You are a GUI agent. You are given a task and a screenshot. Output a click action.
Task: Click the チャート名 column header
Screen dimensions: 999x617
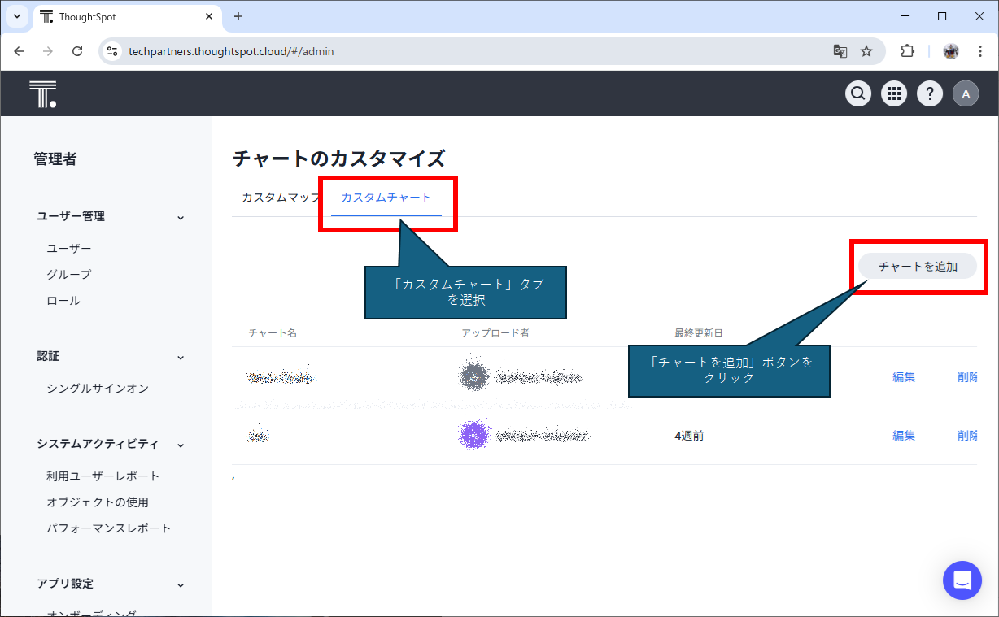pyautogui.click(x=273, y=333)
